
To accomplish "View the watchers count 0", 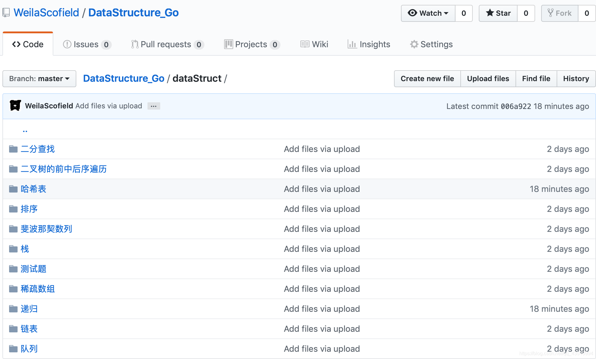I will 464,13.
